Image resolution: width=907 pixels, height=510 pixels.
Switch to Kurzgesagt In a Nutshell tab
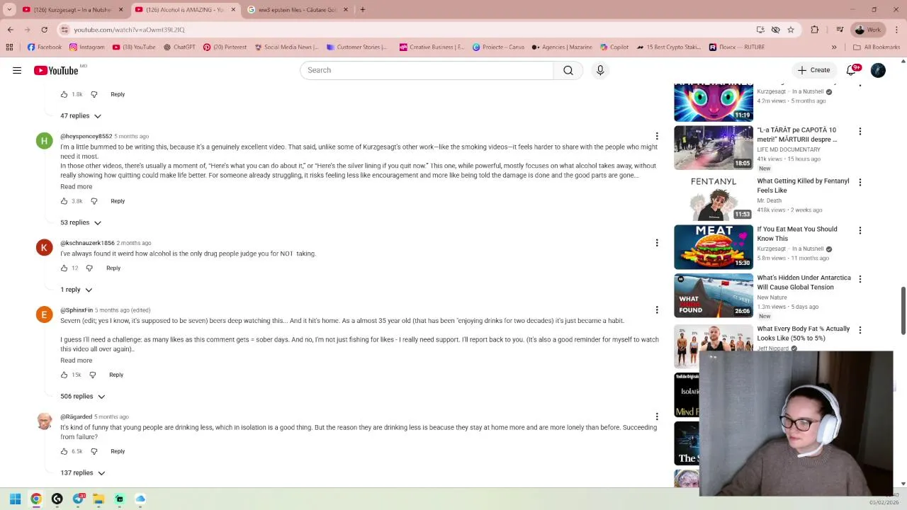72,10
